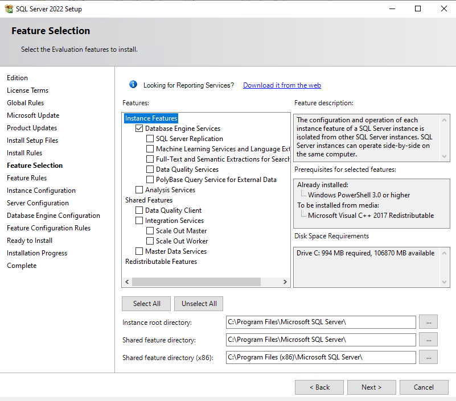Click the Select All button
Image resolution: width=456 pixels, height=401 pixels.
click(146, 303)
